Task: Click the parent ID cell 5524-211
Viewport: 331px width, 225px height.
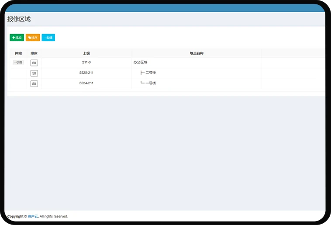Action: tap(86, 83)
